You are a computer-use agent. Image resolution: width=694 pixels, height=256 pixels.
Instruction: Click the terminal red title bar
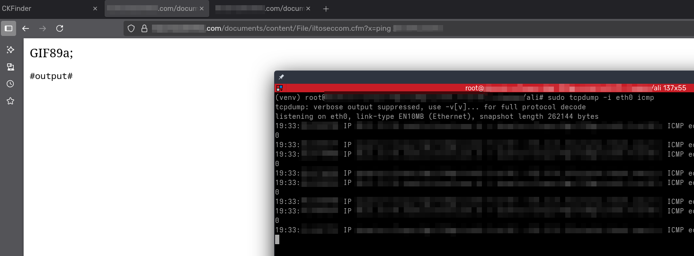pos(484,88)
